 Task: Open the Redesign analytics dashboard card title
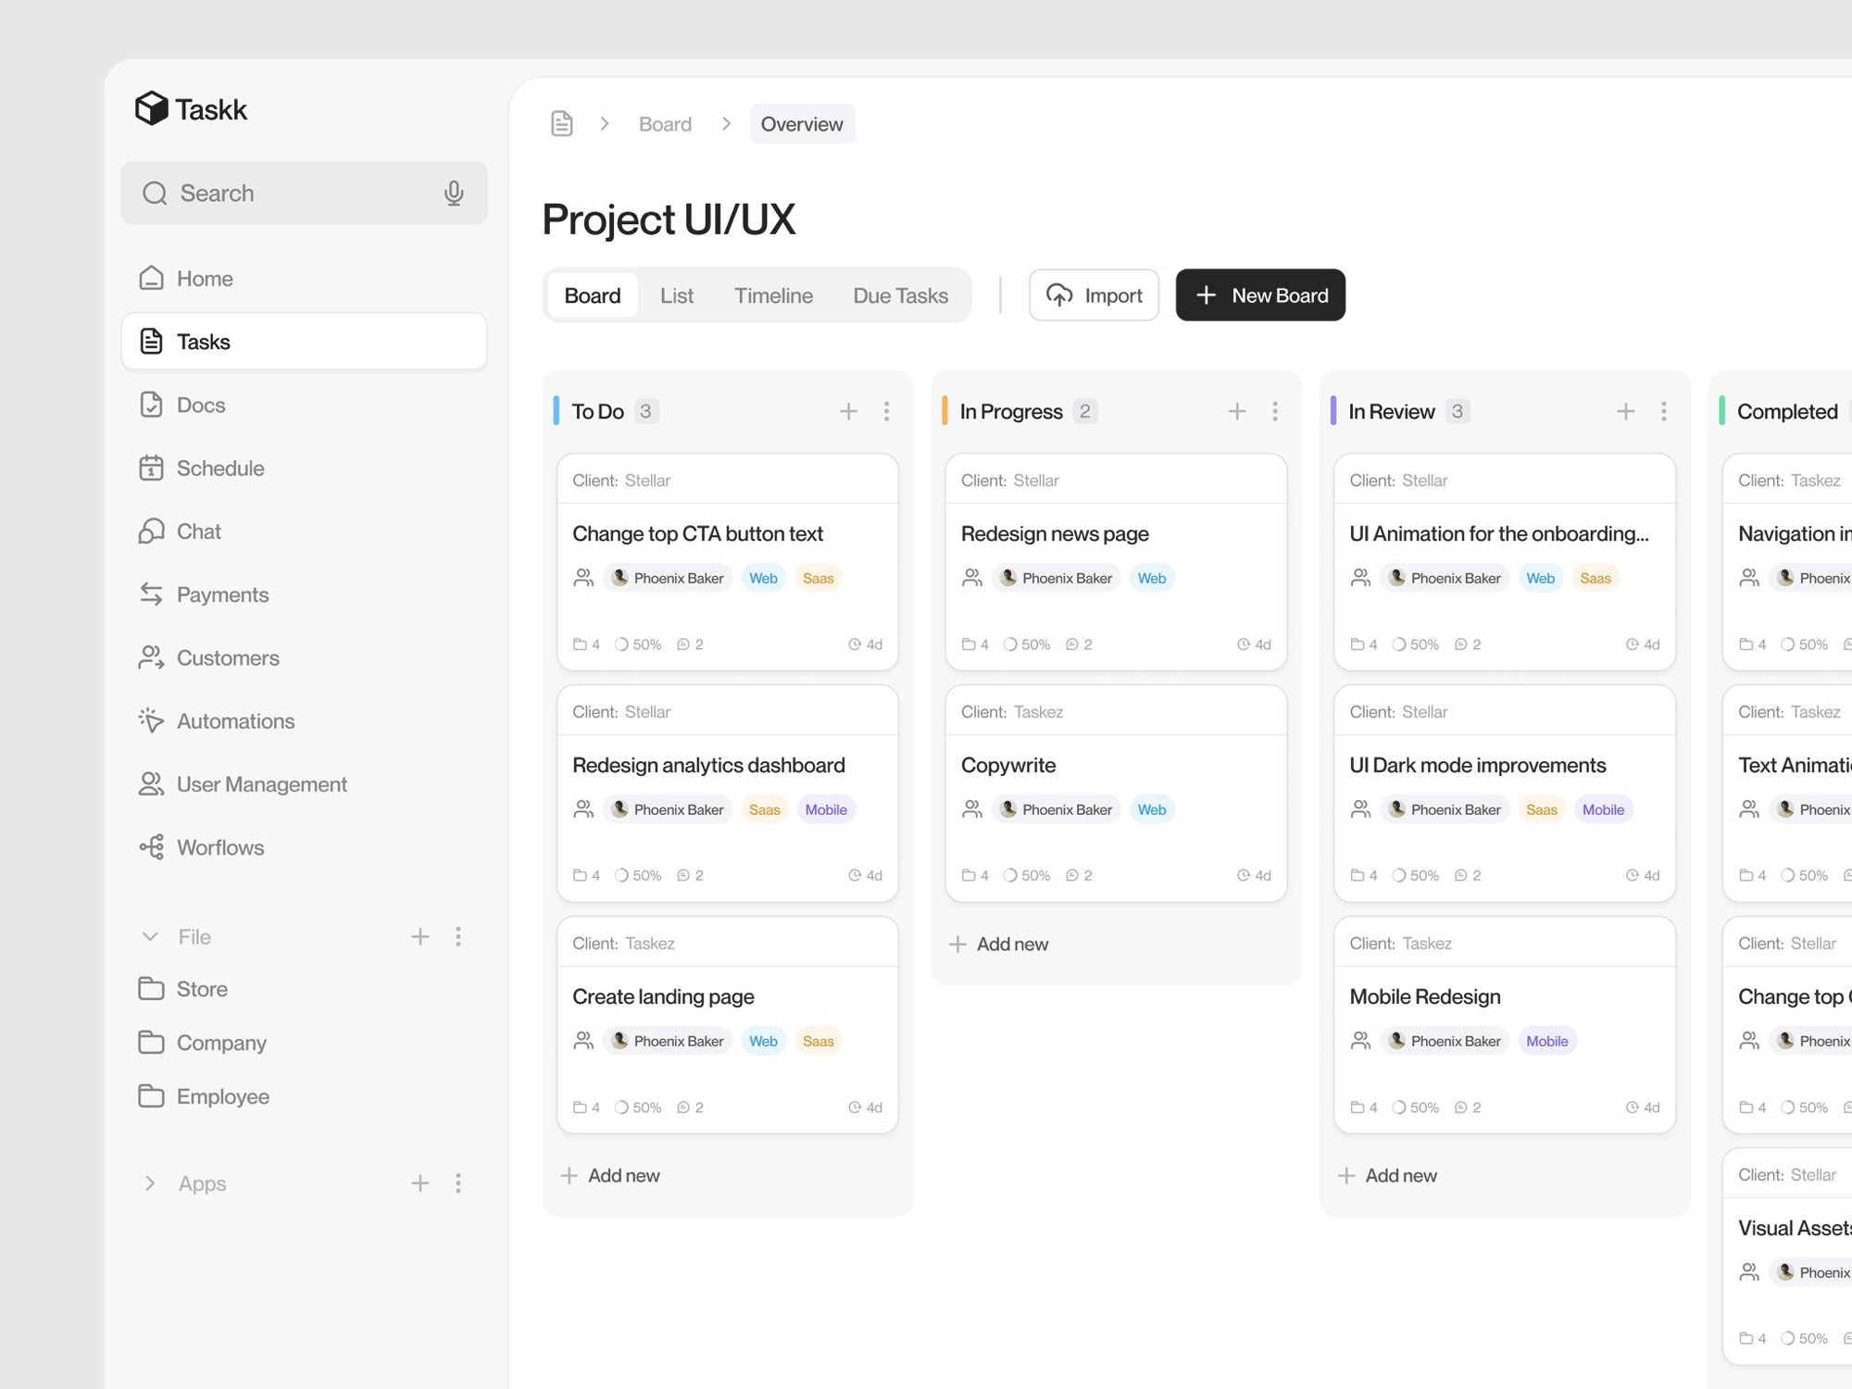click(708, 765)
